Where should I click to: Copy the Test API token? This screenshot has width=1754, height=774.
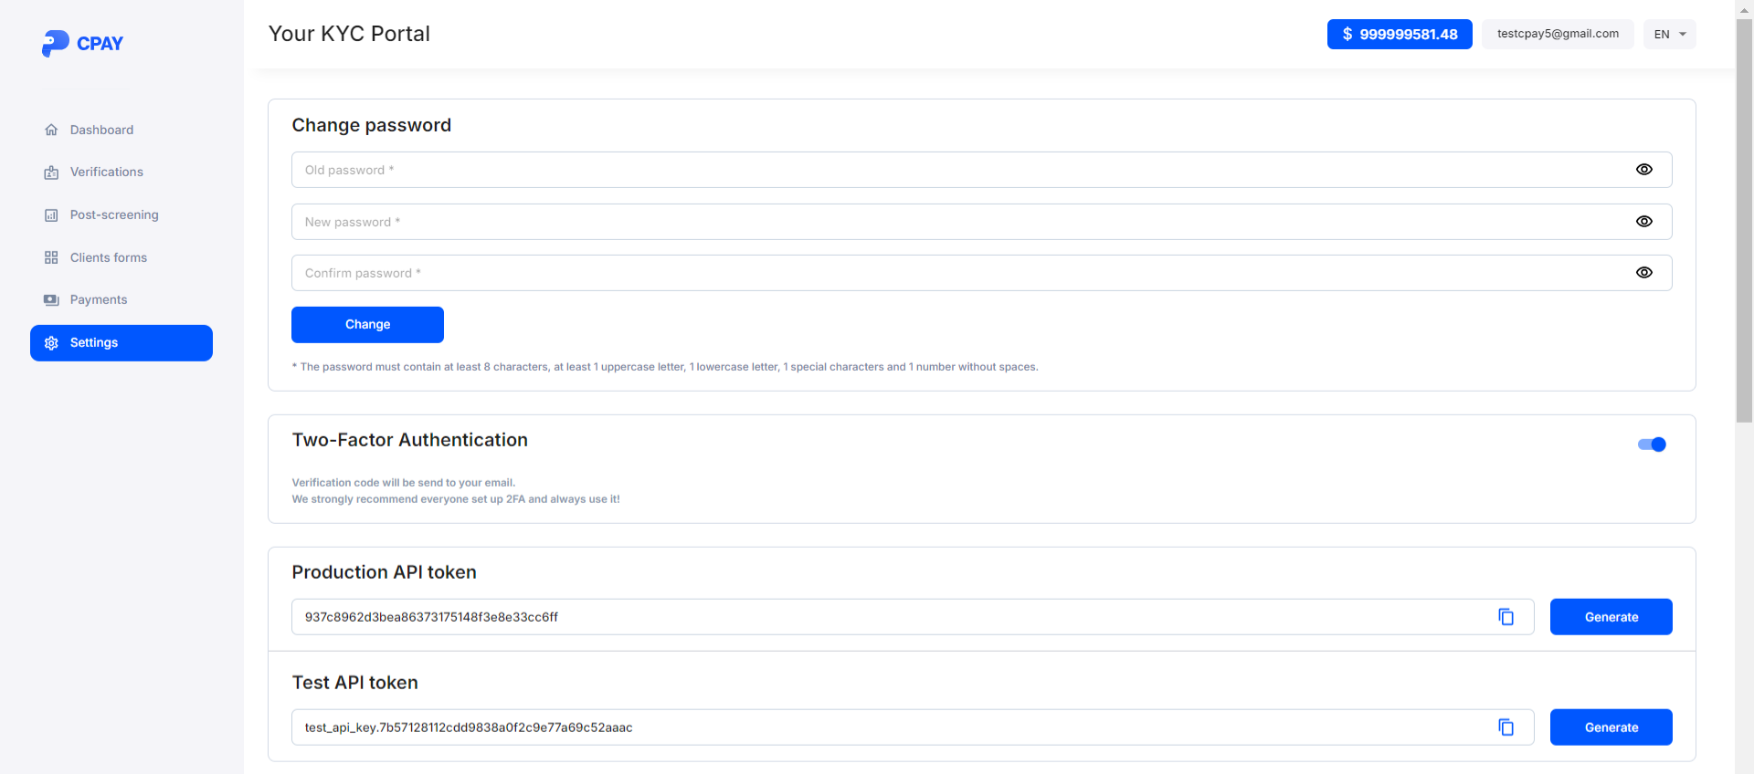(x=1506, y=727)
